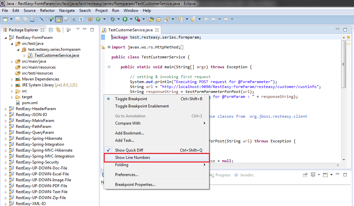Save the current file using the Save icon
Viewport: 354px width, 206px height.
click(x=17, y=19)
